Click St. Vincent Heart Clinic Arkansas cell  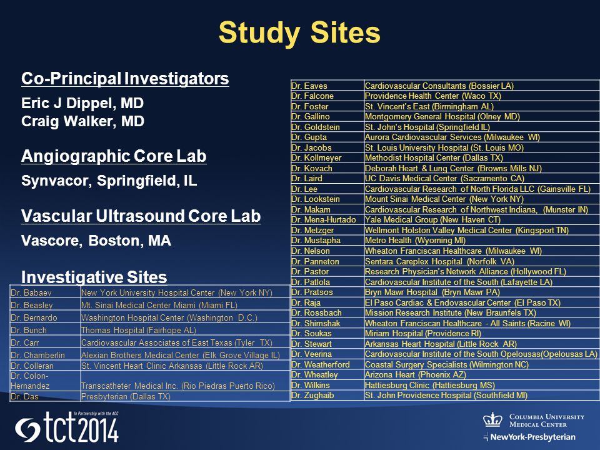point(185,366)
